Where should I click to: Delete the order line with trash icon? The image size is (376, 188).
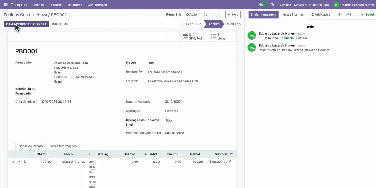tap(230, 162)
